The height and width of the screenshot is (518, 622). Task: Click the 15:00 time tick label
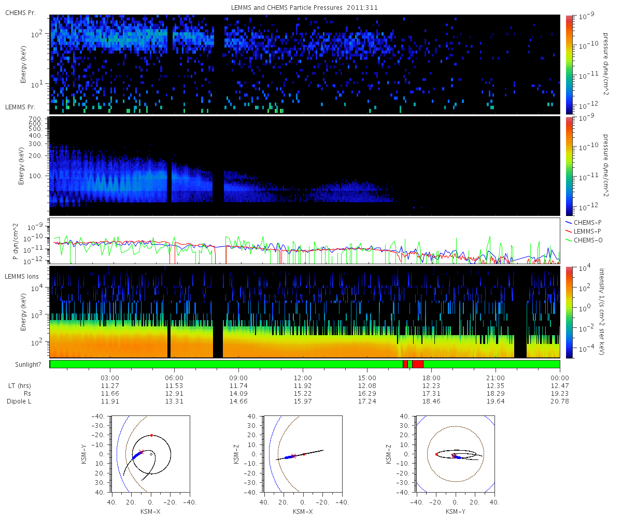pyautogui.click(x=367, y=378)
